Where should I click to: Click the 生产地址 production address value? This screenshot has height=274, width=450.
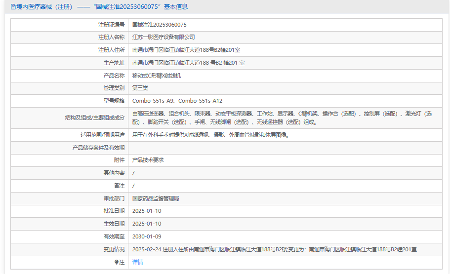188,63
